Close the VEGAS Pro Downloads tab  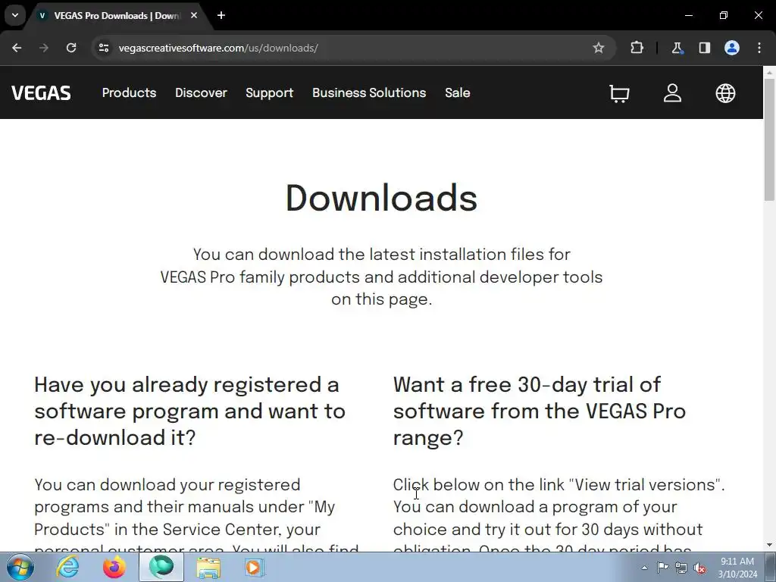(194, 15)
